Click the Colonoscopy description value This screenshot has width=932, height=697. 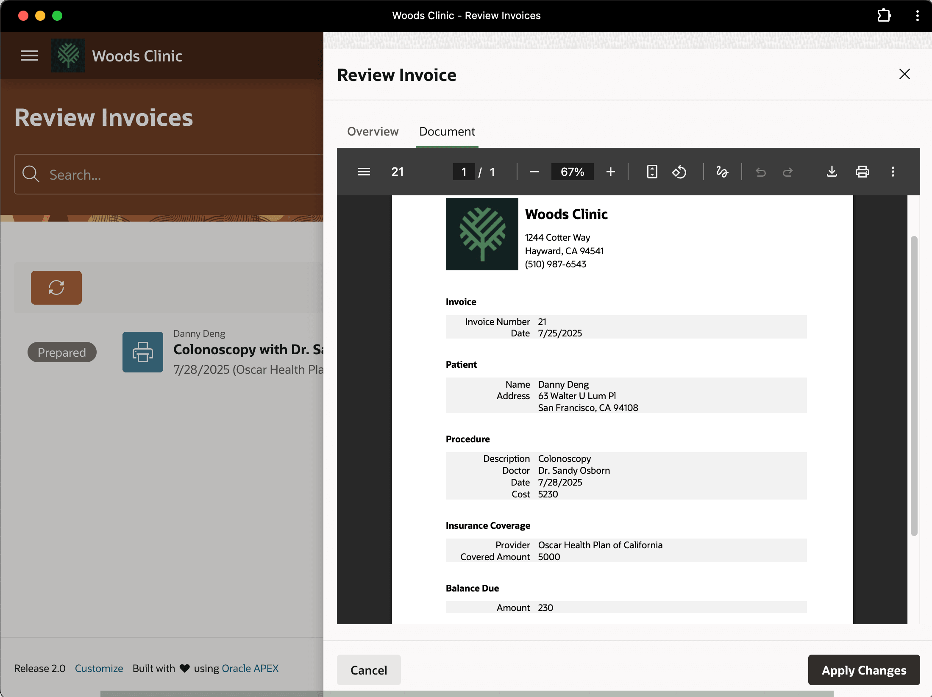coord(564,458)
